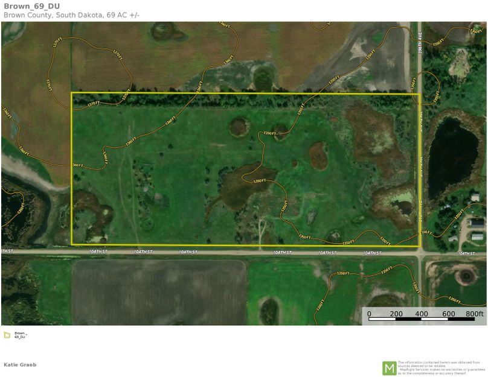The image size is (488, 377).
Task: Click the Brown_69_DU legend label text
Action: click(21, 335)
